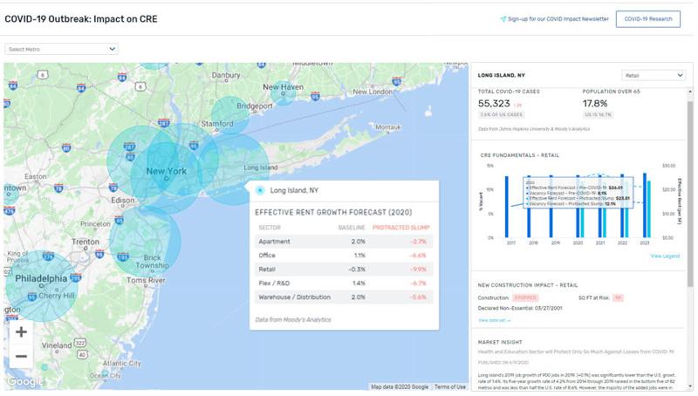Click the PROTRACTED SLUMP column header
698x396 pixels.
tap(401, 228)
